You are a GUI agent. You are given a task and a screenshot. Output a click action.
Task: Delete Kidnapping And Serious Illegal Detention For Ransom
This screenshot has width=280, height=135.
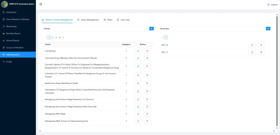[x=147, y=99]
